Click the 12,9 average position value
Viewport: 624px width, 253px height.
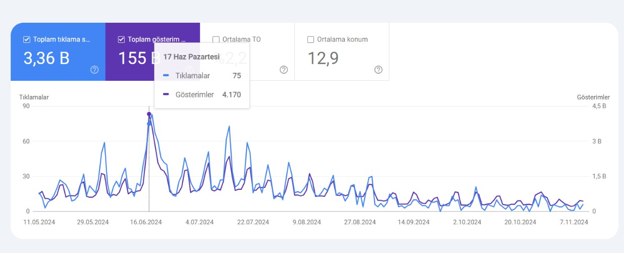[323, 59]
